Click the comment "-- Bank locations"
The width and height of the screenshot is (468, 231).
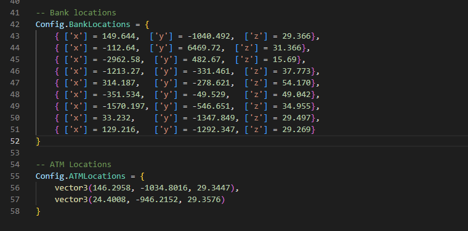tap(76, 13)
